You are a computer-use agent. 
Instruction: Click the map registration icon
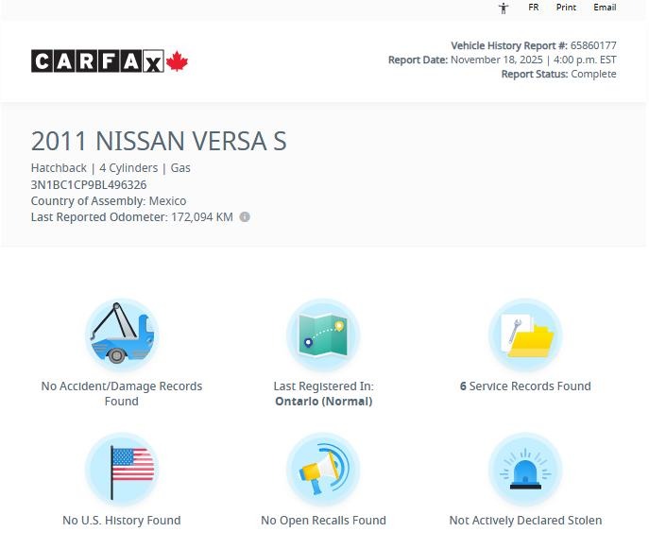[323, 335]
